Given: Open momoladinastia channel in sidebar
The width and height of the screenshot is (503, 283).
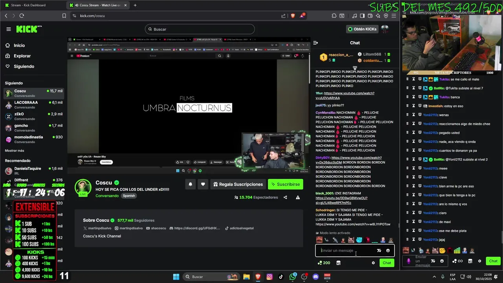Looking at the screenshot, I should 33,139.
